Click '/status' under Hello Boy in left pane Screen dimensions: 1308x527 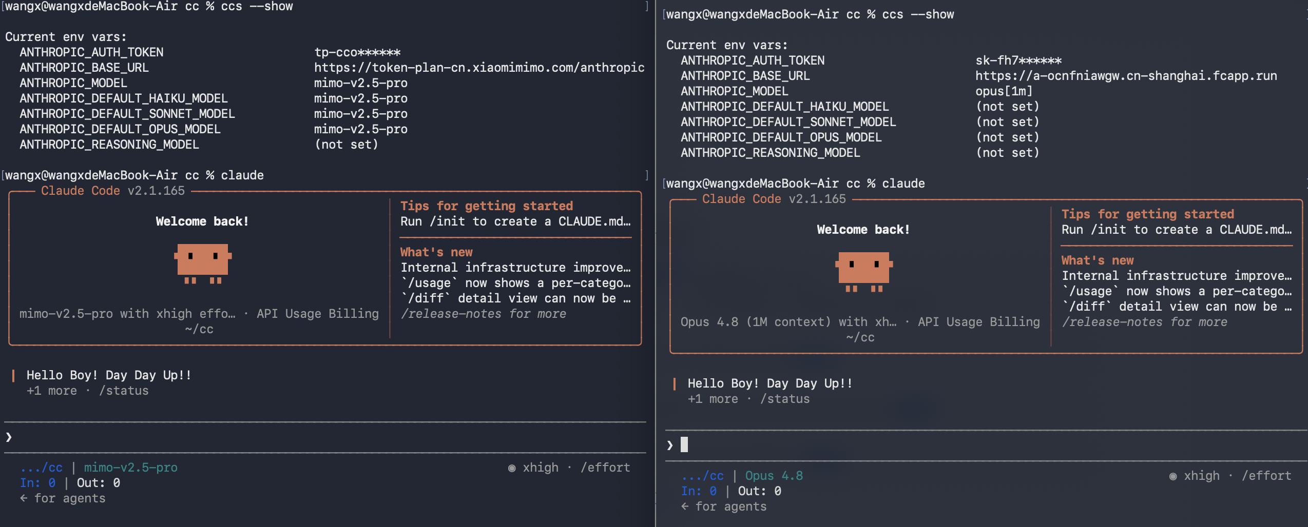[x=124, y=391]
